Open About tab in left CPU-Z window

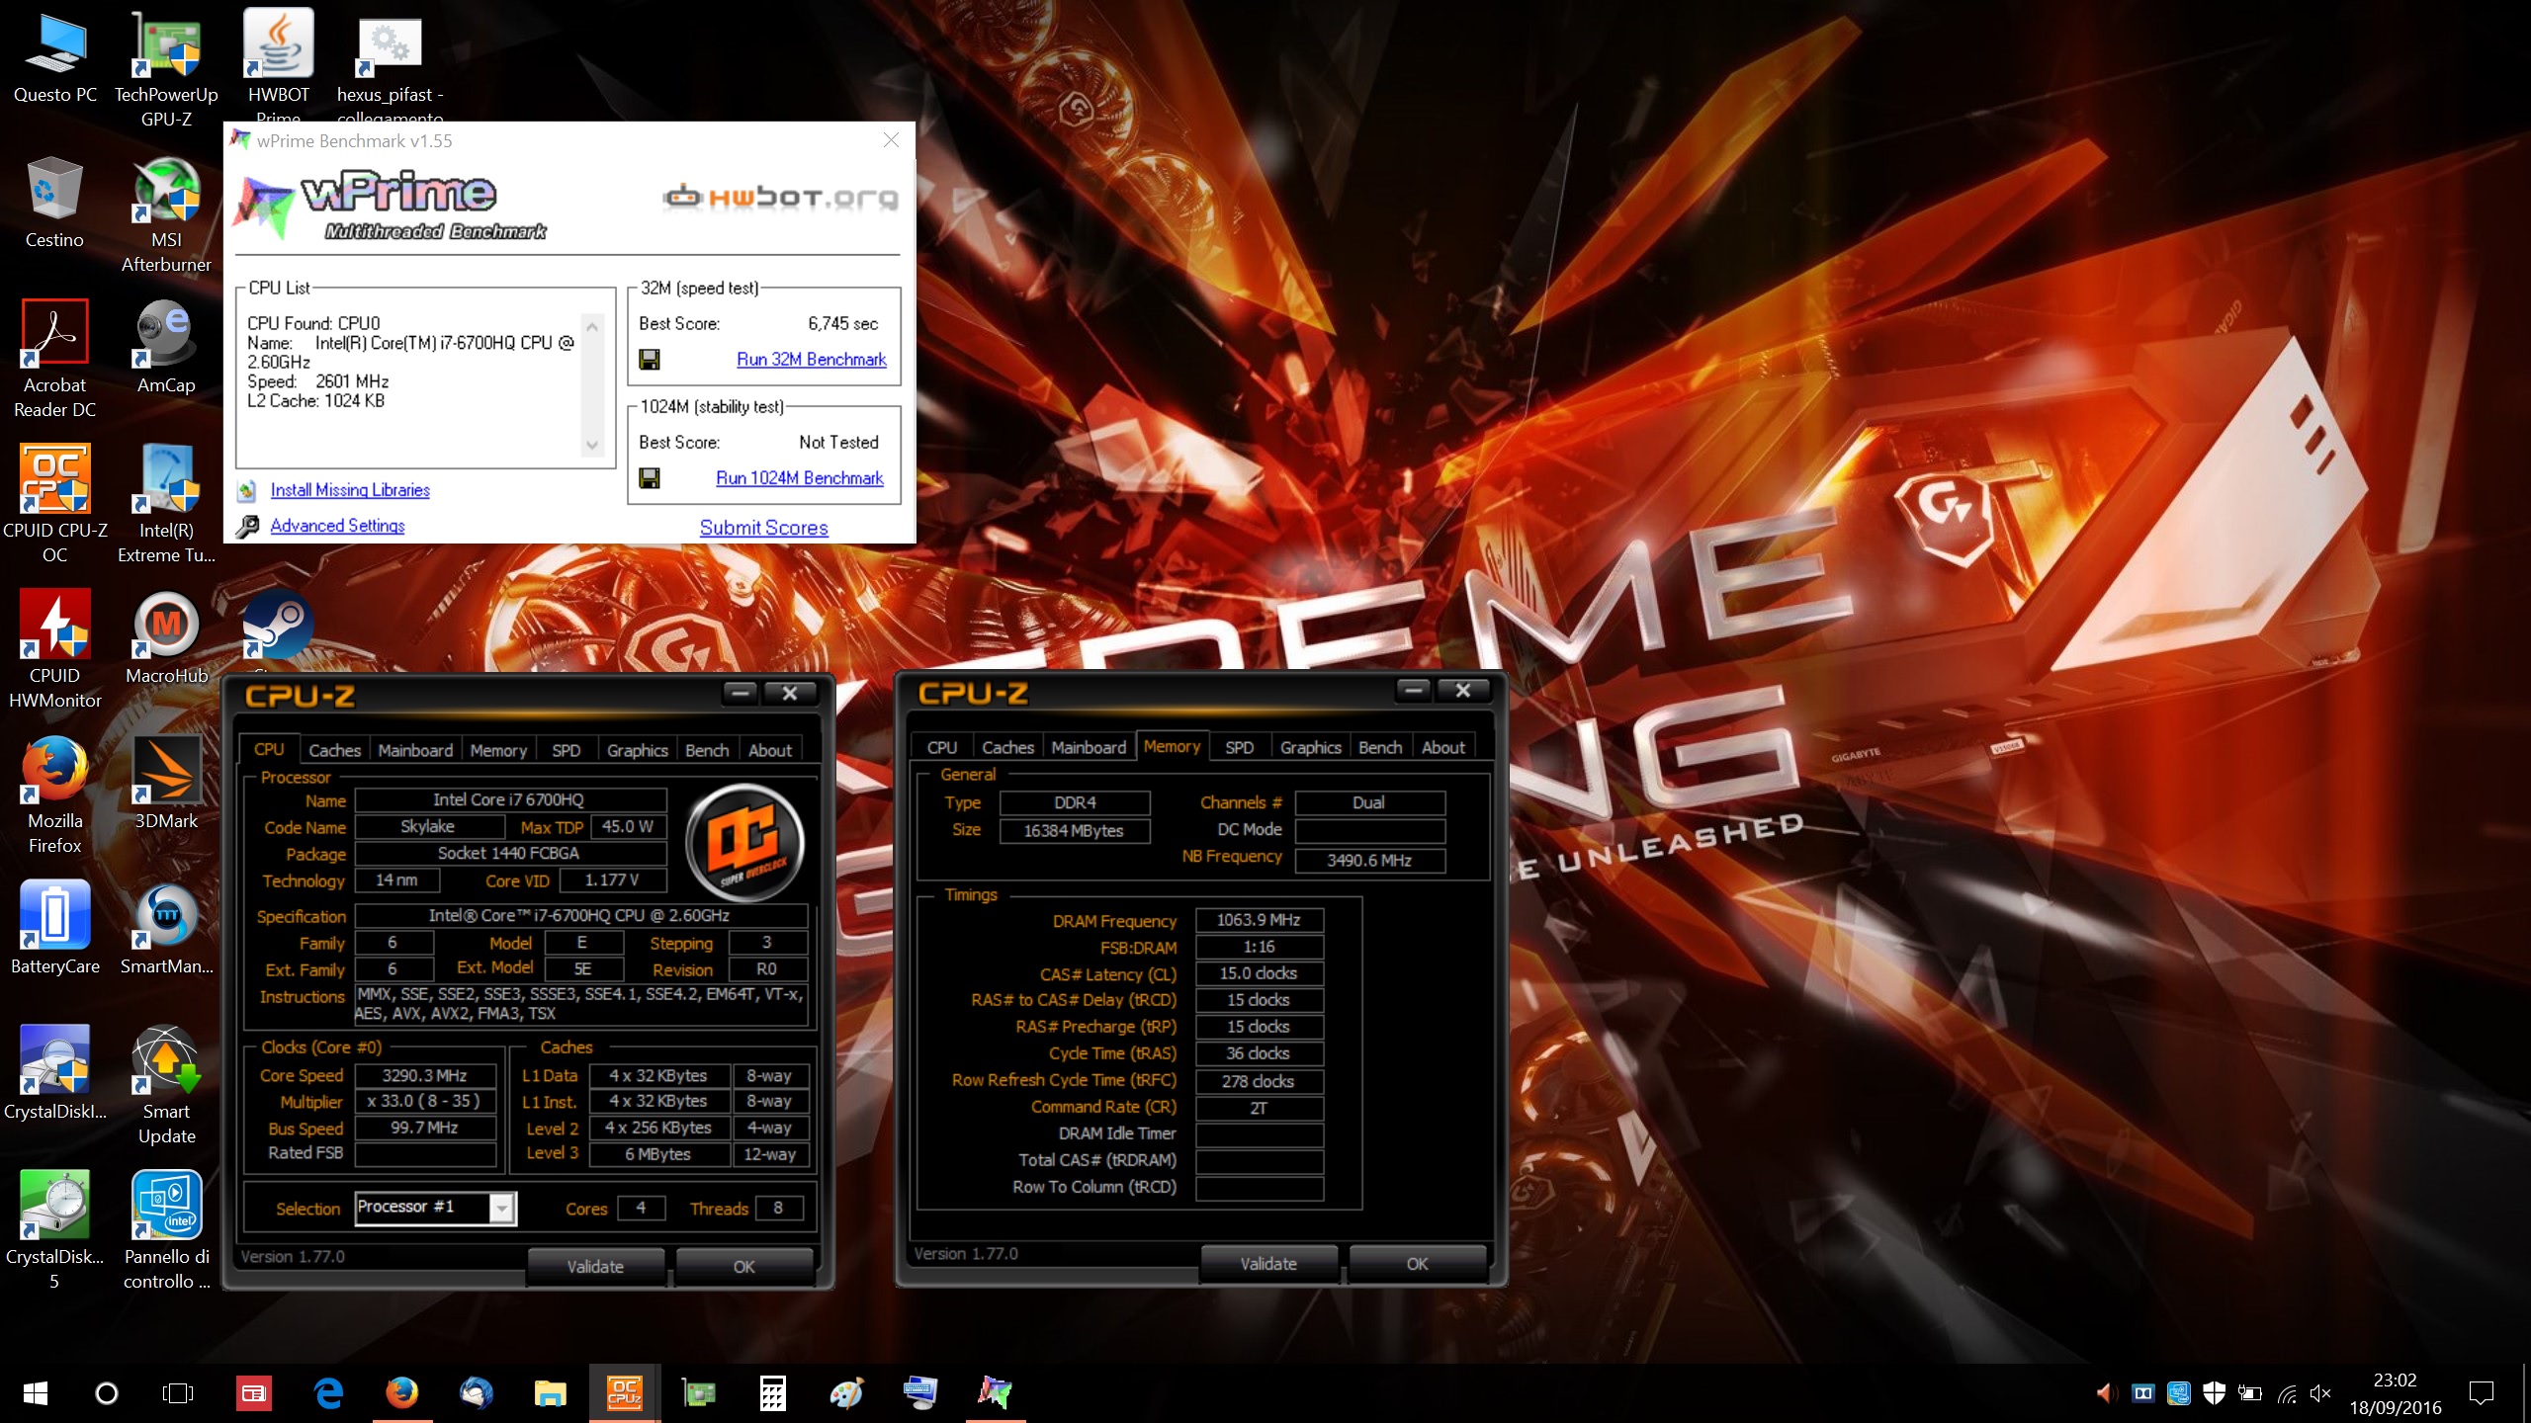tap(769, 750)
